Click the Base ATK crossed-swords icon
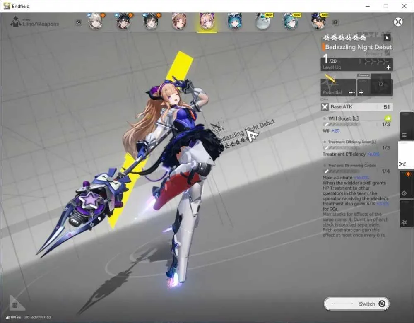The height and width of the screenshot is (323, 414). pyautogui.click(x=325, y=107)
